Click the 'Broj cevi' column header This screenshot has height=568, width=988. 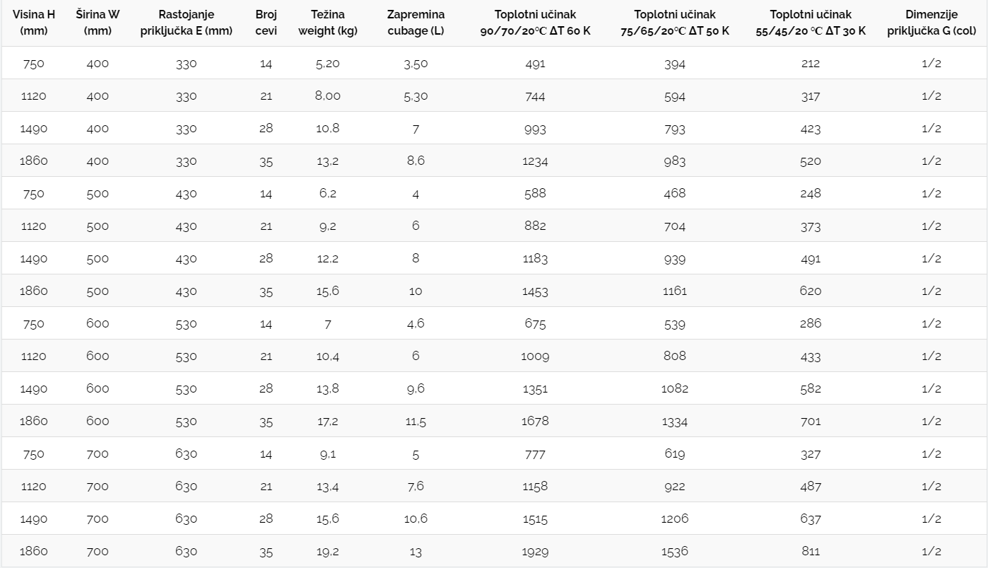click(x=266, y=23)
